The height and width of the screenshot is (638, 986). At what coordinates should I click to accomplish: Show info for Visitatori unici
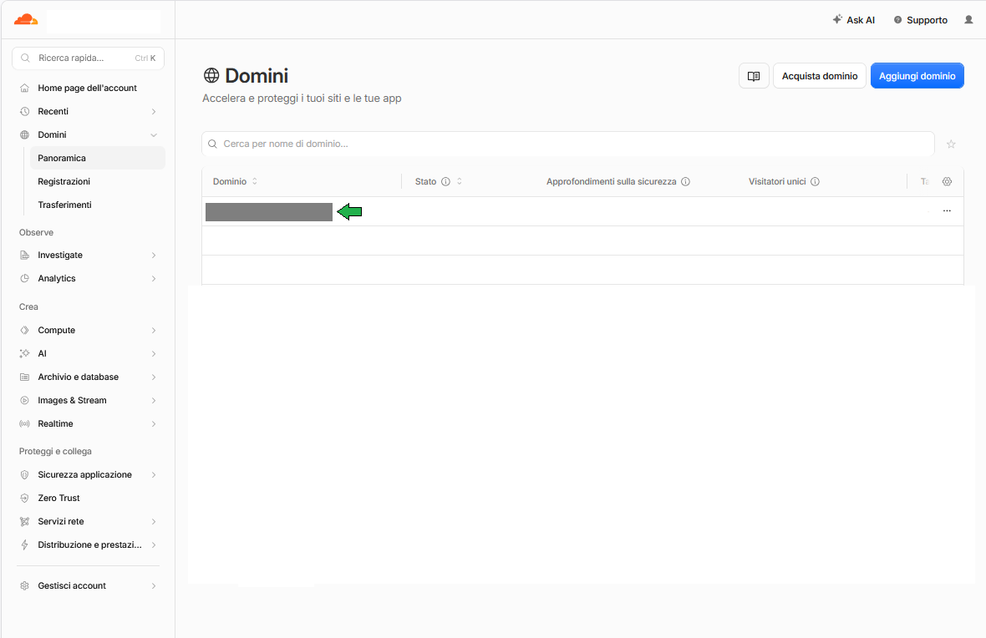(x=815, y=182)
